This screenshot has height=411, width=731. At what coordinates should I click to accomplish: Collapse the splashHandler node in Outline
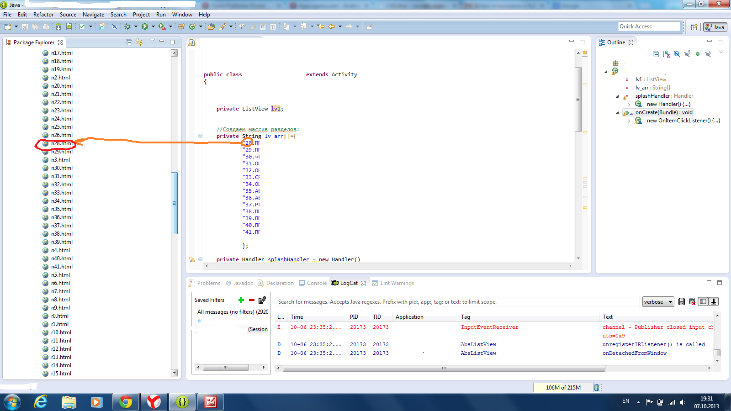point(617,96)
